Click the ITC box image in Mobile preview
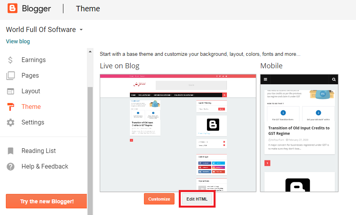This screenshot has height=215, width=356. tap(322, 94)
